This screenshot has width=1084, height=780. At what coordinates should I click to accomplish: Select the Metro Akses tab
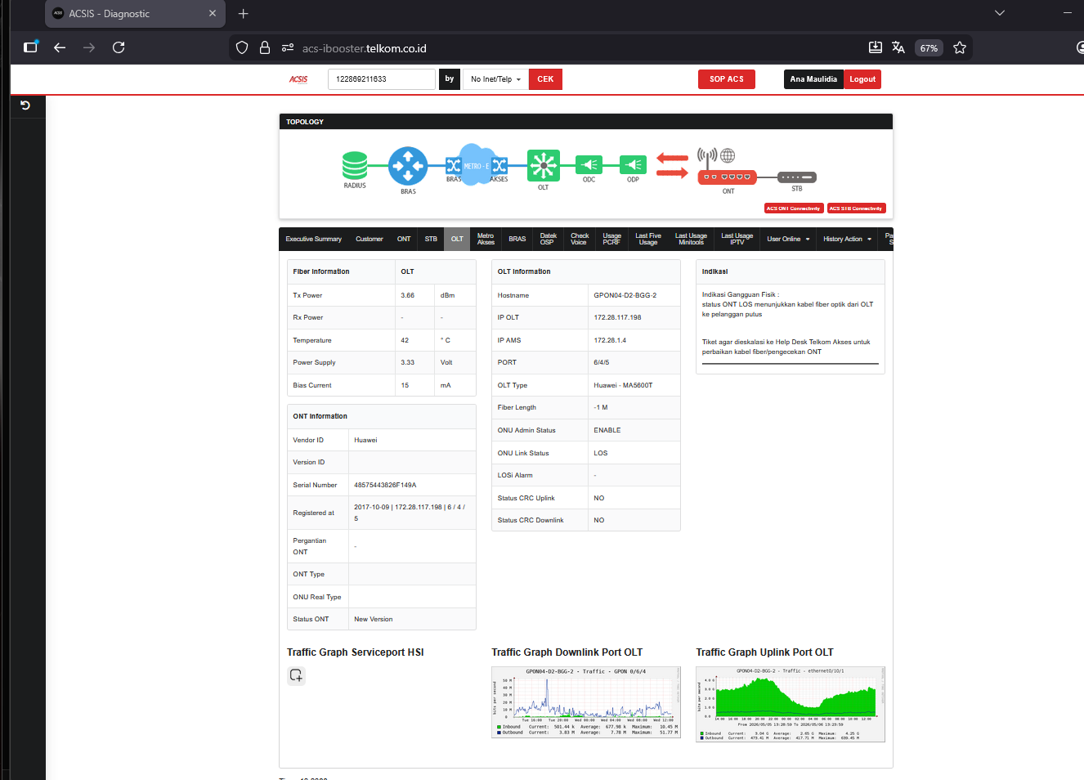click(x=486, y=240)
